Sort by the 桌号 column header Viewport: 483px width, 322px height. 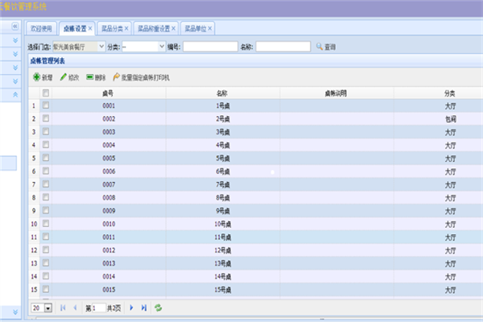point(108,93)
